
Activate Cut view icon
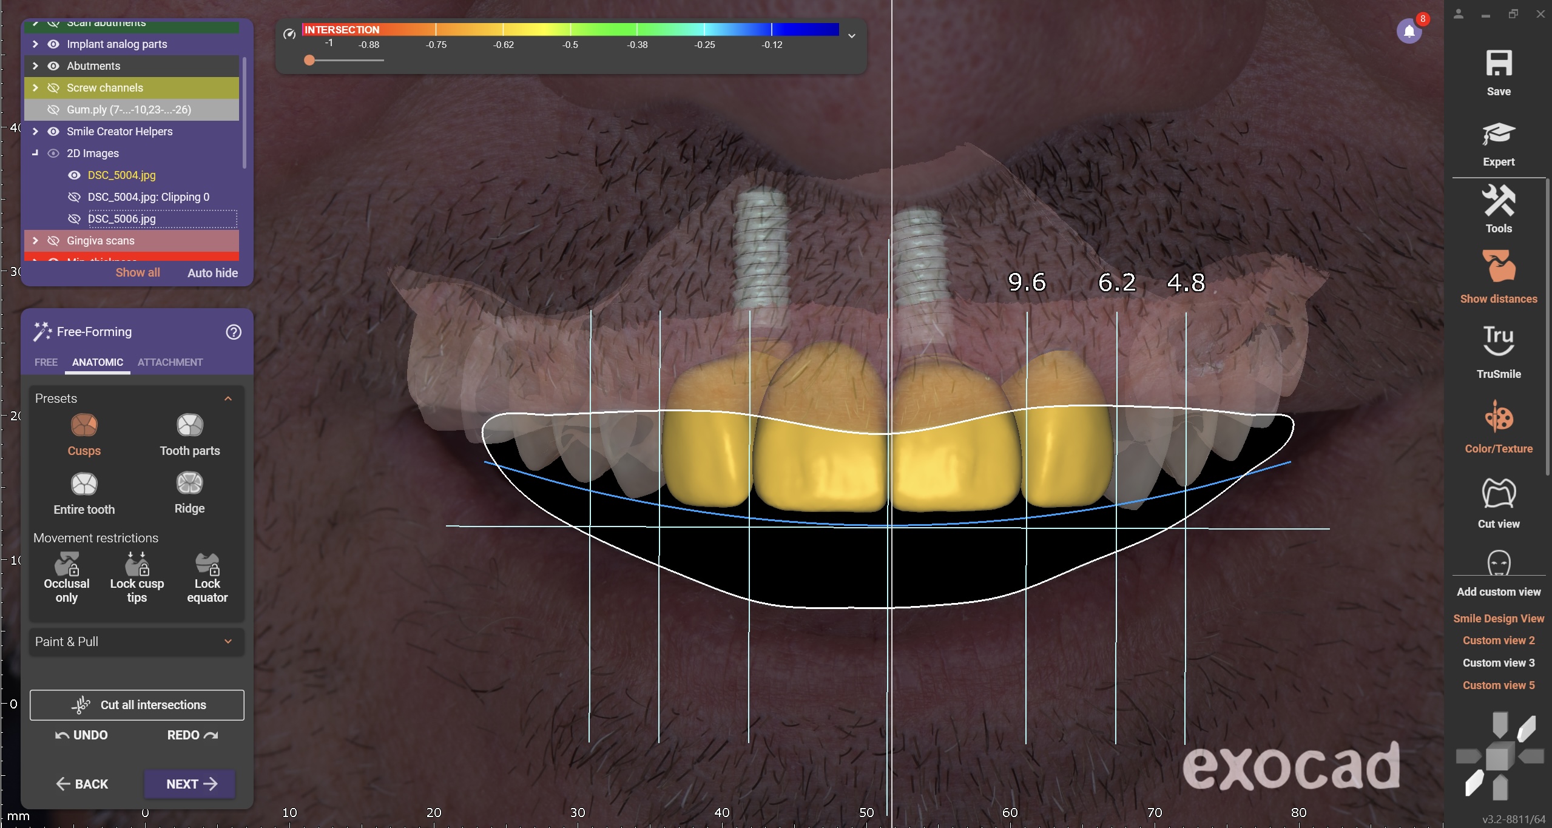(x=1498, y=493)
